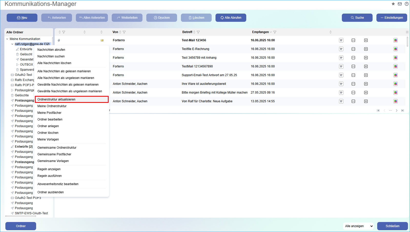Collapse the Meine Kommunikation tree node
Screen dimensions: 410x232
point(7,39)
